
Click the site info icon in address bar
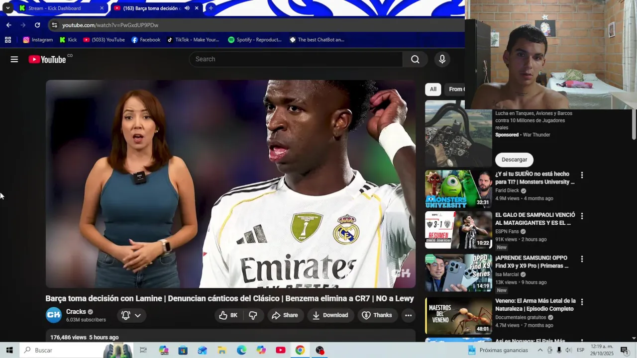point(54,25)
